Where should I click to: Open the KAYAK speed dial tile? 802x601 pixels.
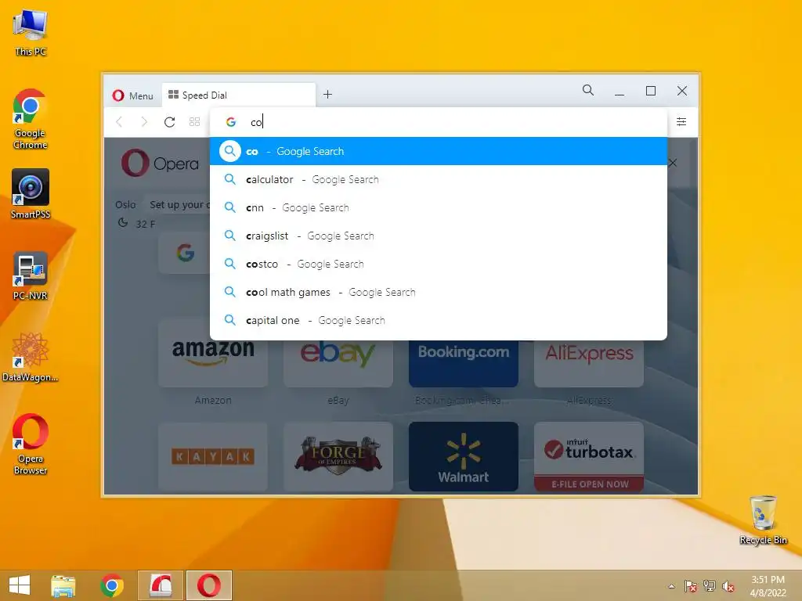click(213, 456)
